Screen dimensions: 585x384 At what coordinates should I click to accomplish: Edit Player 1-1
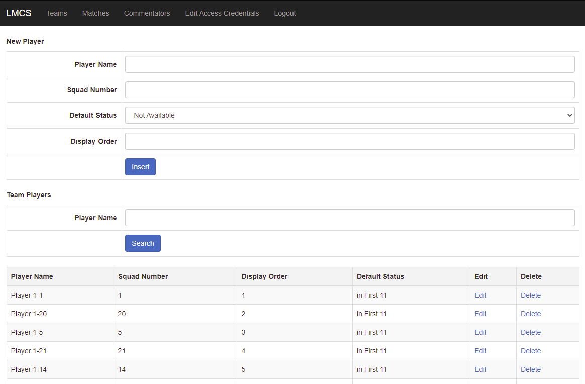480,295
